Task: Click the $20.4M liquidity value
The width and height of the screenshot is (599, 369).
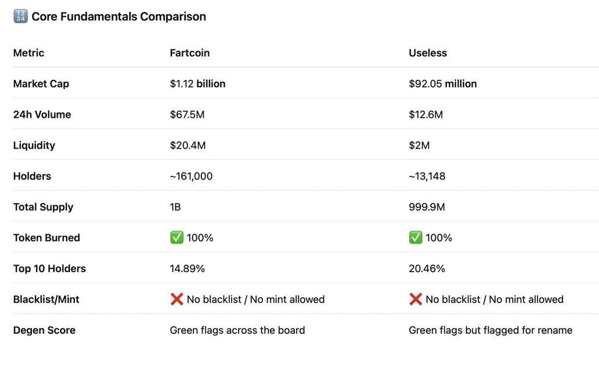Action: coord(187,145)
